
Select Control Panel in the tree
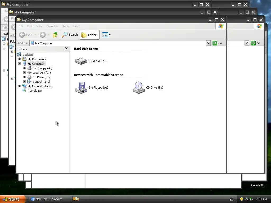click(x=41, y=82)
